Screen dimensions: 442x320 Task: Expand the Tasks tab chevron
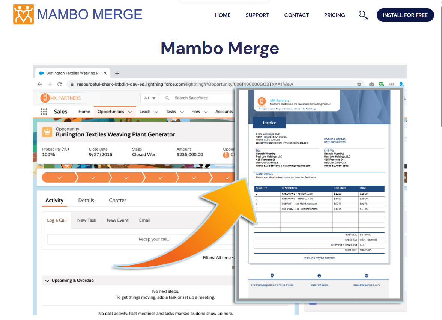[182, 112]
